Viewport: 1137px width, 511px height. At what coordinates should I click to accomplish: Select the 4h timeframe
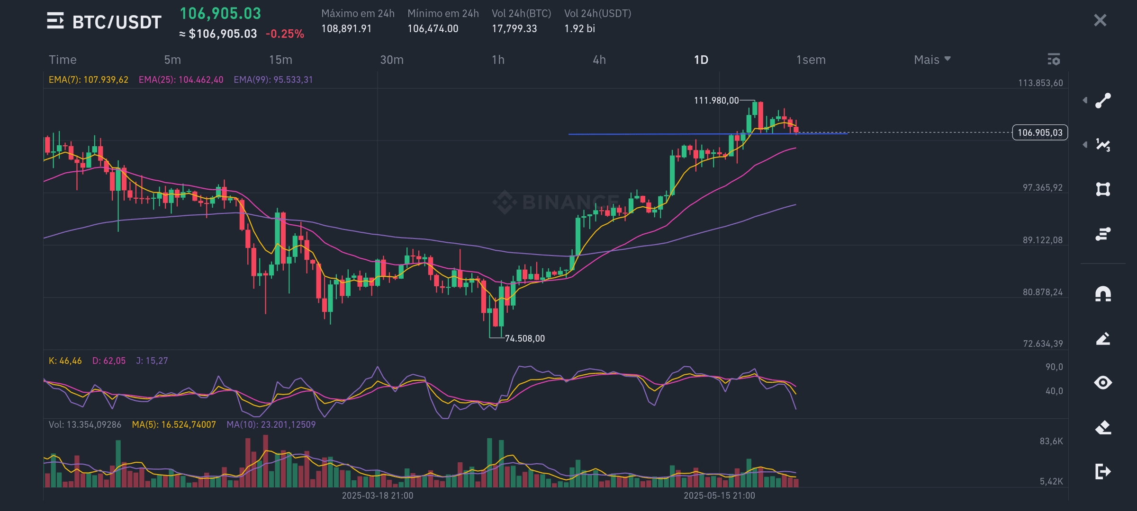pyautogui.click(x=599, y=60)
